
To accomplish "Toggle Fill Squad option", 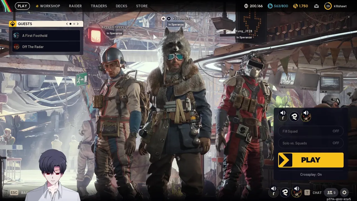I will click(311, 131).
